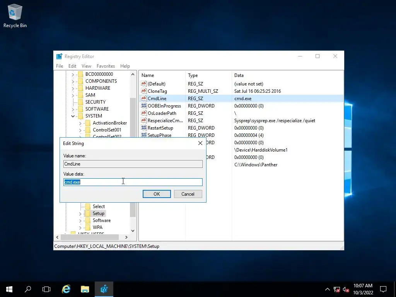The width and height of the screenshot is (396, 297).
Task: Select the Setup folder icon
Action: click(88, 213)
